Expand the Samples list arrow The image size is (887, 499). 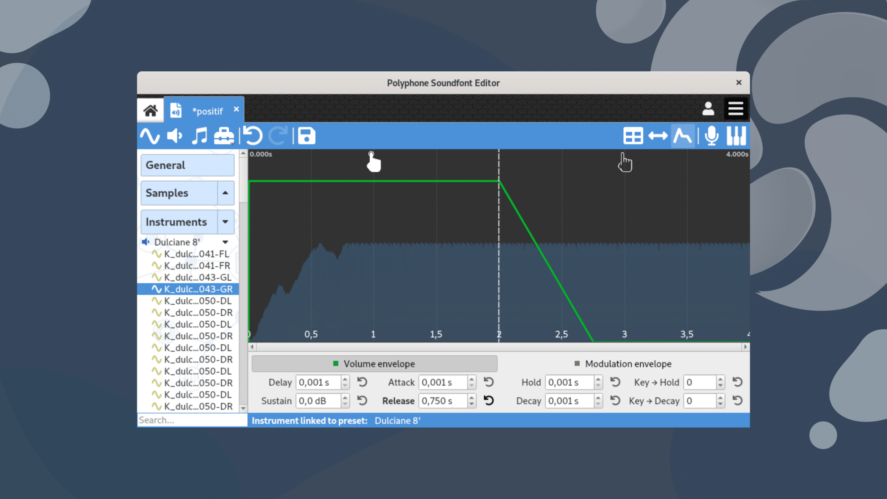226,193
